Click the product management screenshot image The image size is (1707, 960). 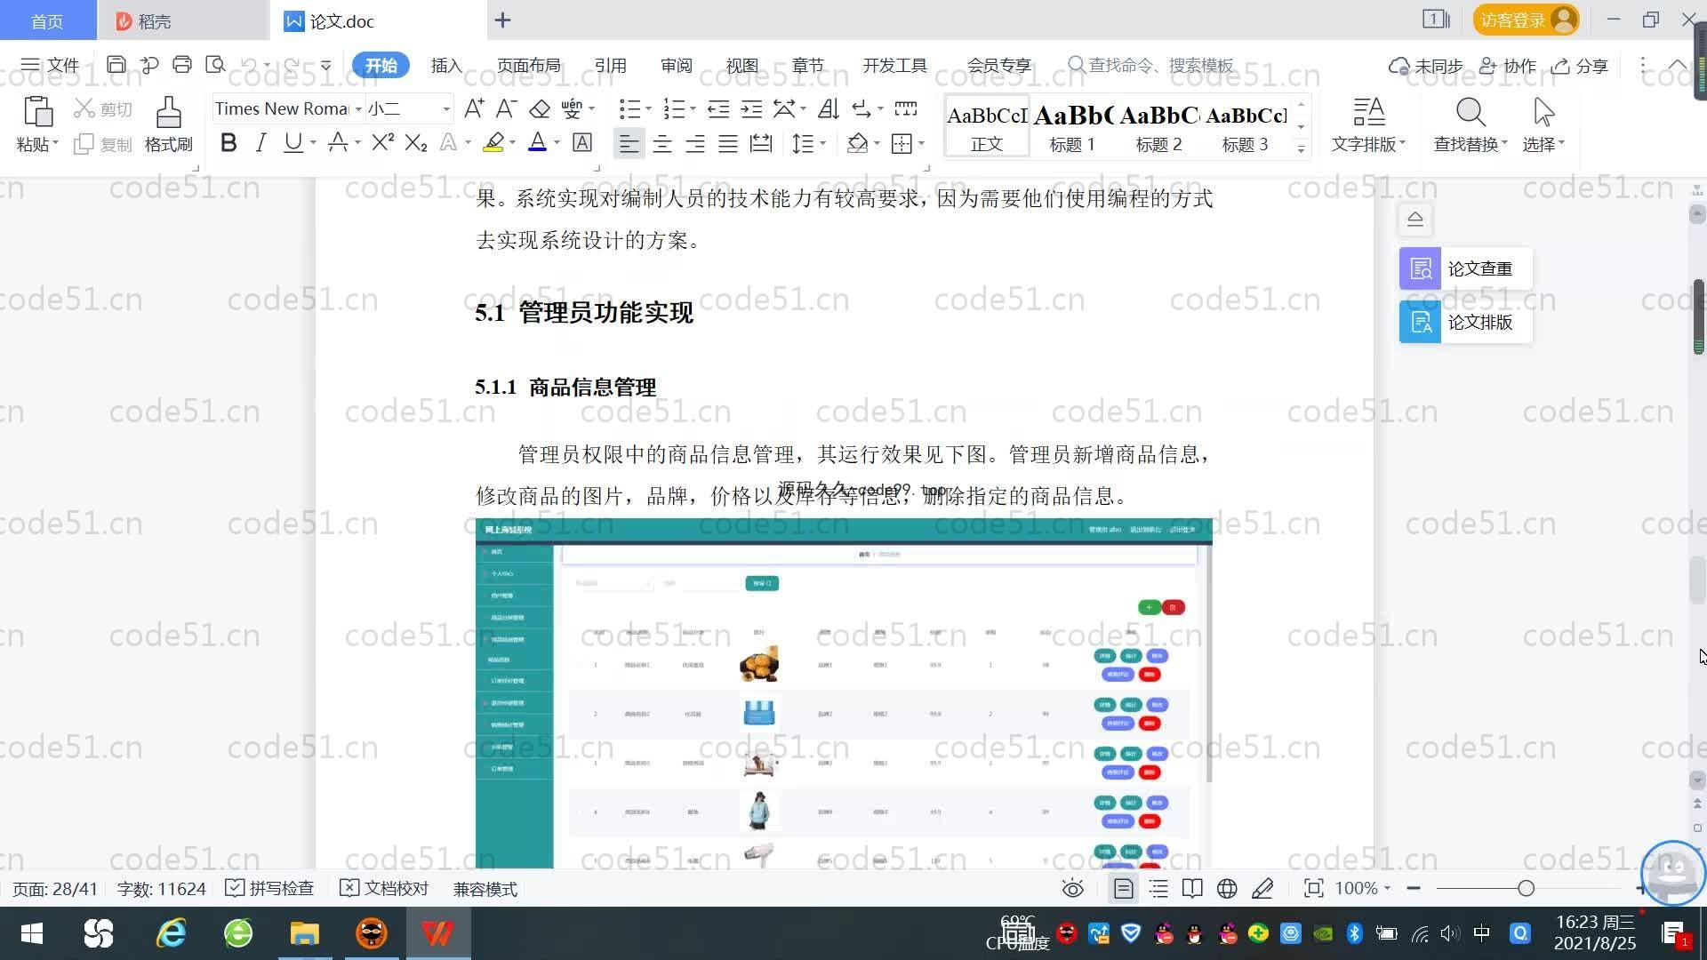click(844, 693)
